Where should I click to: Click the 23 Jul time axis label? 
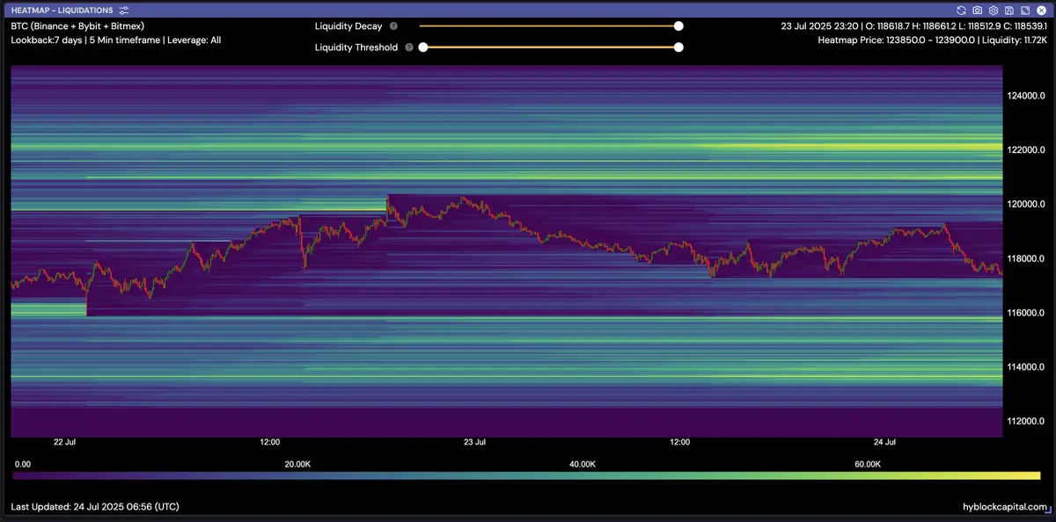[474, 442]
